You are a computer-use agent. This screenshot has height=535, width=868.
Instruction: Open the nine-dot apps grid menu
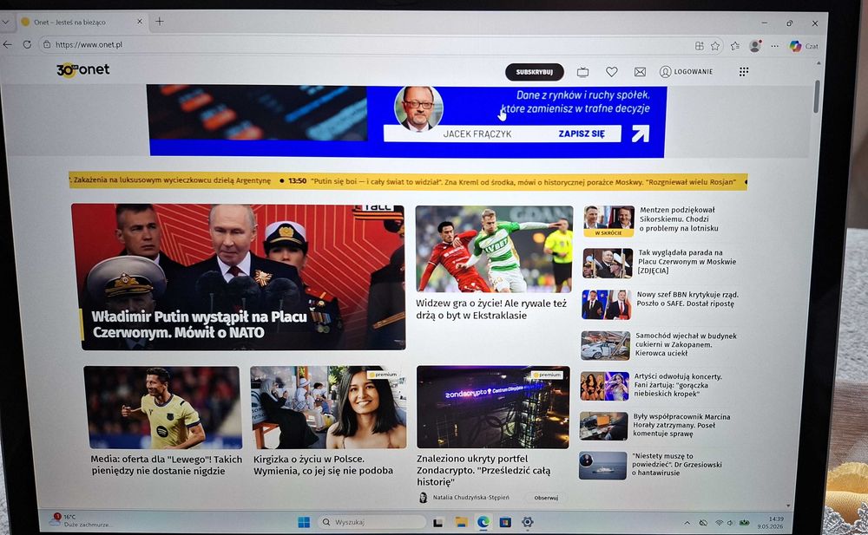point(744,71)
